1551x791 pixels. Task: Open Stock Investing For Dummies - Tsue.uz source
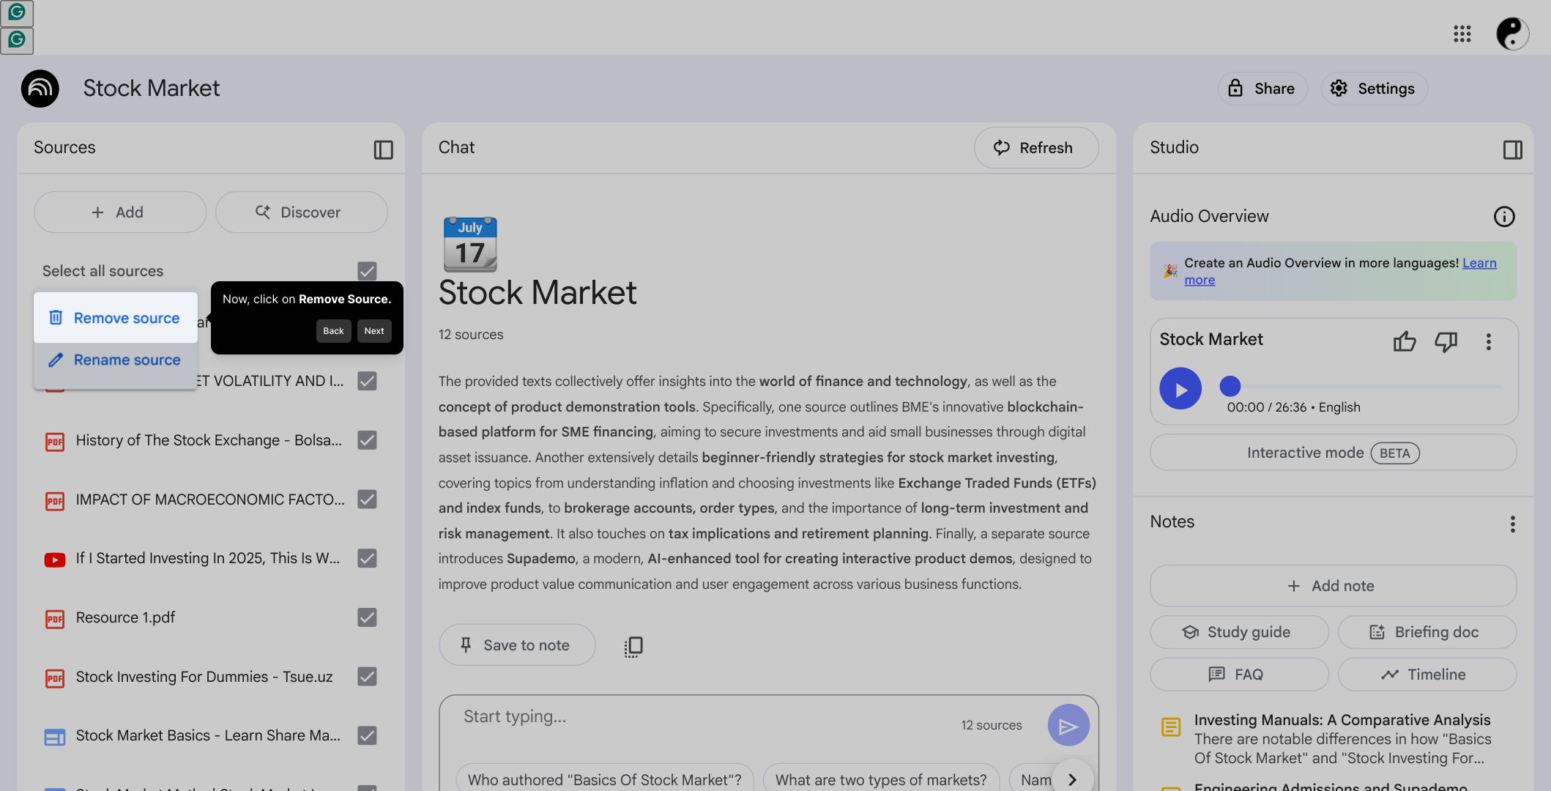point(204,677)
